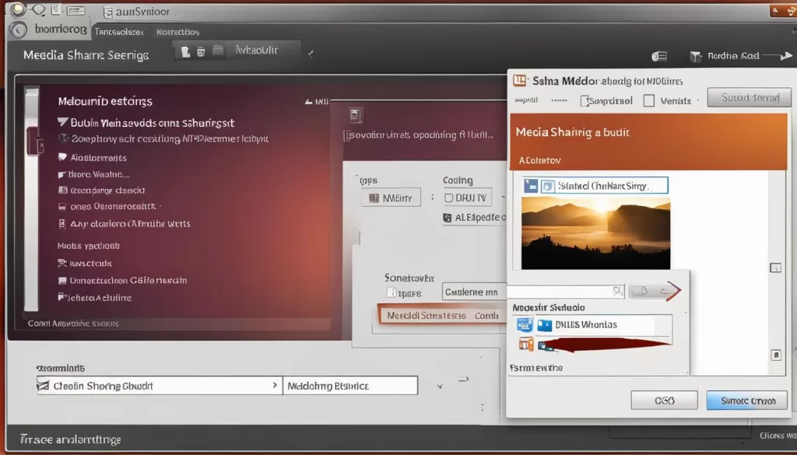
Task: Click the back navigation arrow
Action: [17, 31]
